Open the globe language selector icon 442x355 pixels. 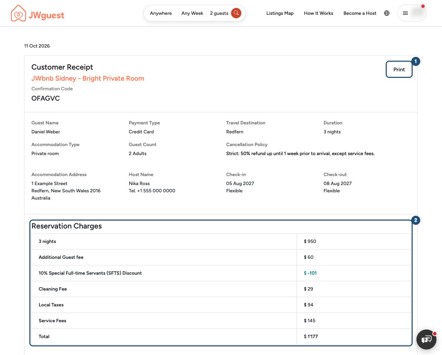387,13
